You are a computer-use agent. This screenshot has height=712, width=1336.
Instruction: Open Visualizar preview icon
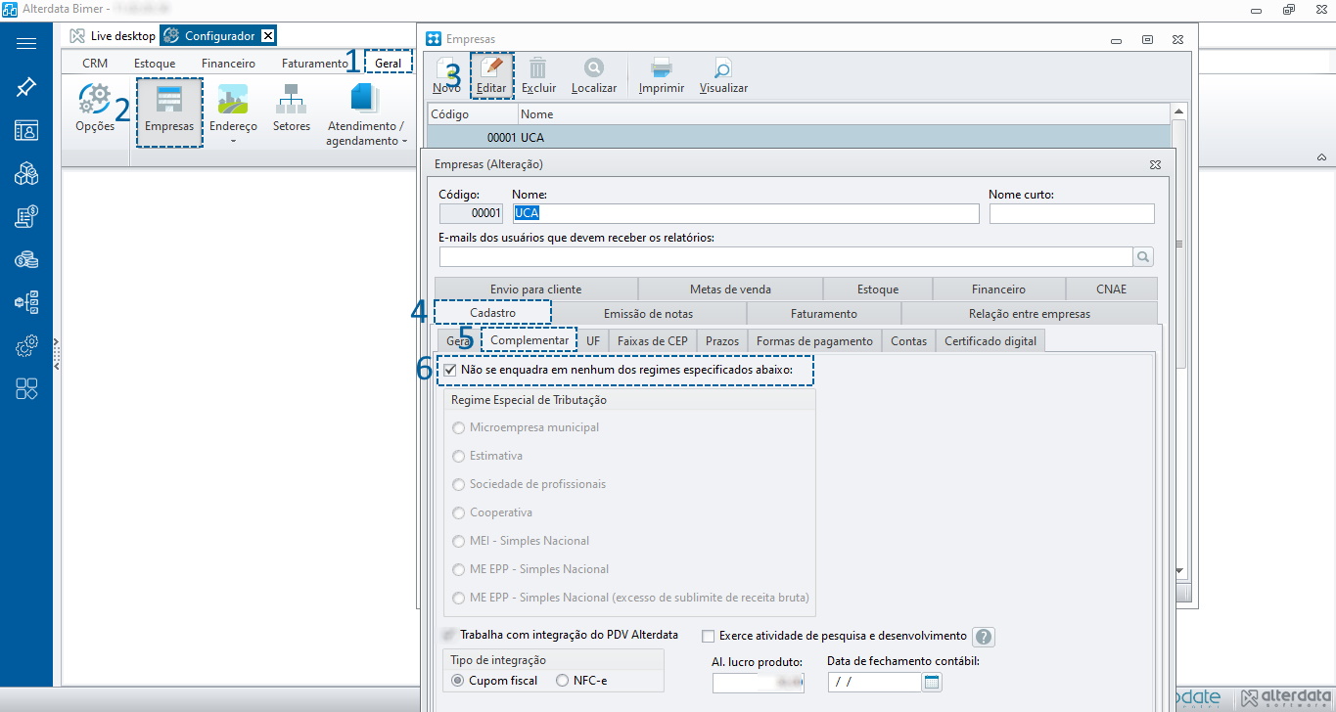tap(723, 69)
